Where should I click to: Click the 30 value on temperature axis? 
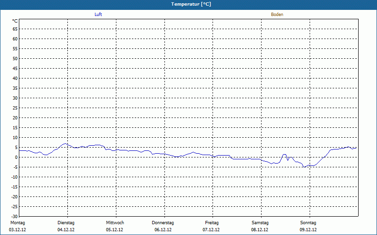click(15, 98)
